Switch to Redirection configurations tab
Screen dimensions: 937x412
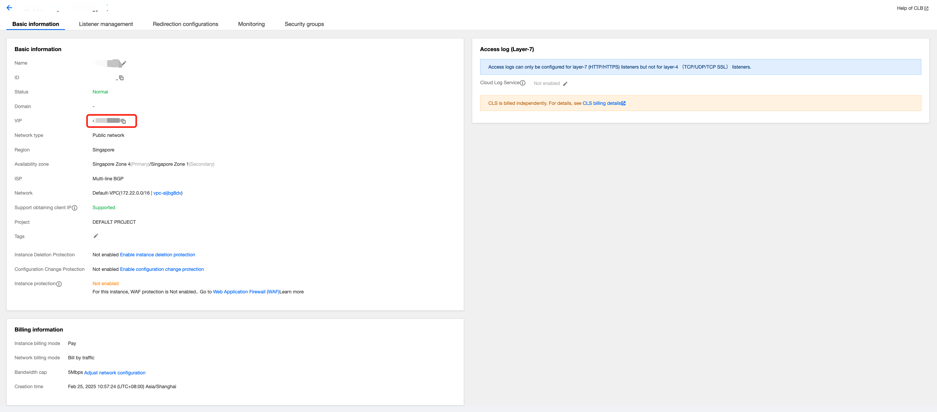(x=185, y=24)
